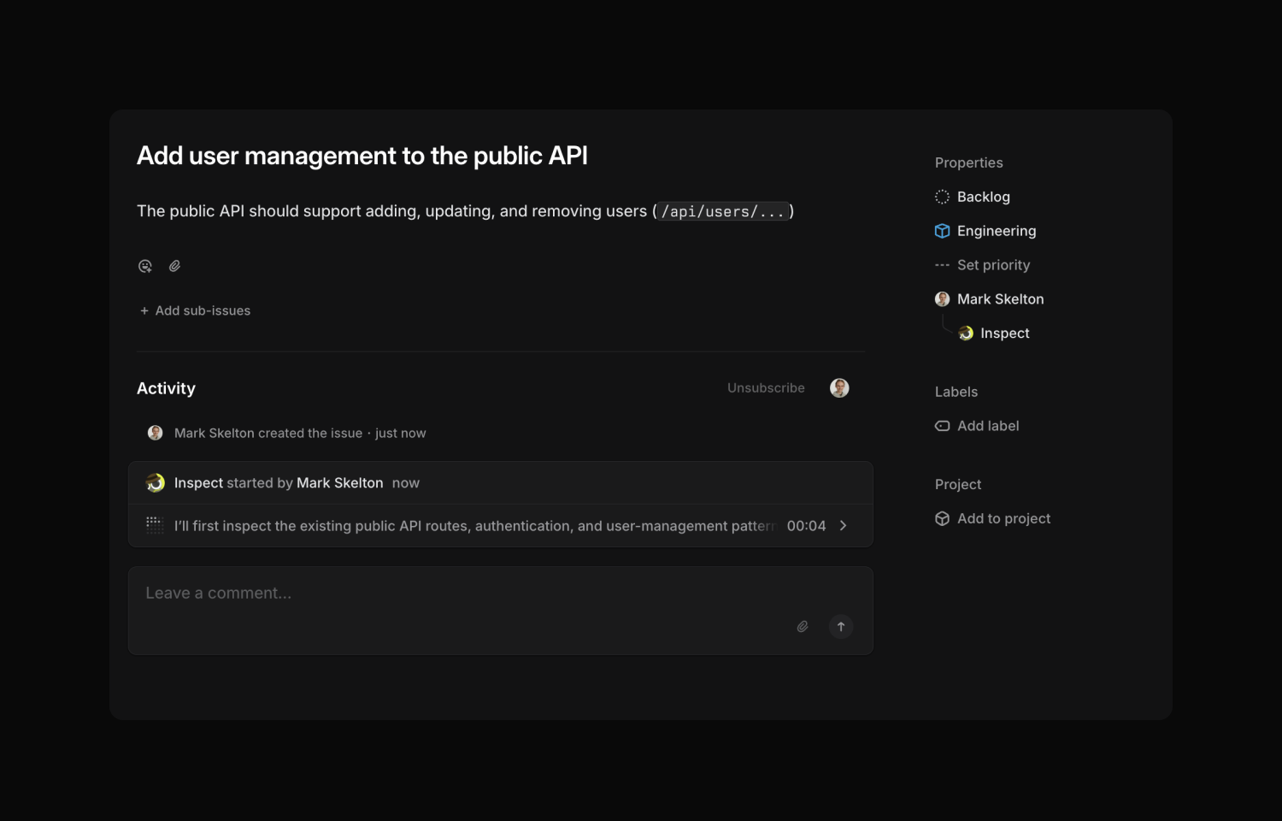Screen dimensions: 1282x821
Task: Click the plus icon for sub-issues
Action: tap(144, 310)
